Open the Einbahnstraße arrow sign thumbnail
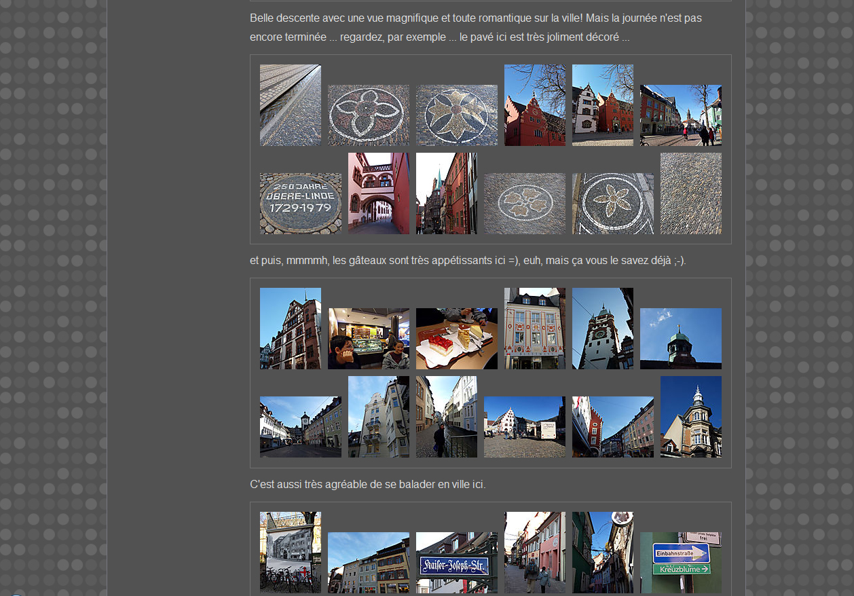The image size is (854, 596). tap(680, 562)
